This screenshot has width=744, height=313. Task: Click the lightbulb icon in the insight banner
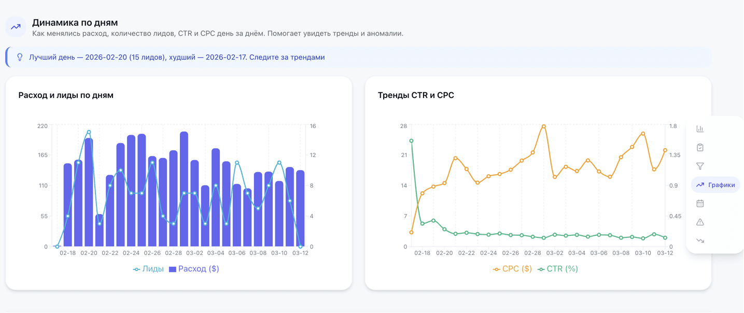click(x=20, y=57)
